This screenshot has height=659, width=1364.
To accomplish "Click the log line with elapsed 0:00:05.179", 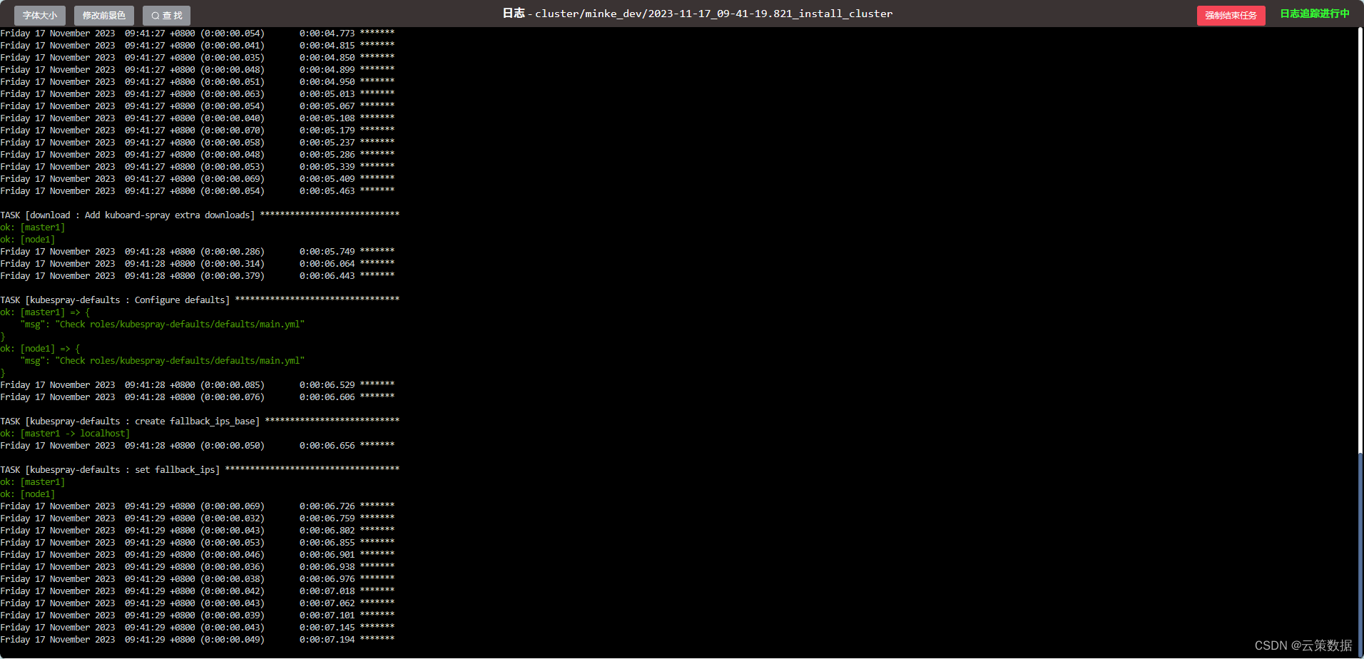I will tap(198, 130).
